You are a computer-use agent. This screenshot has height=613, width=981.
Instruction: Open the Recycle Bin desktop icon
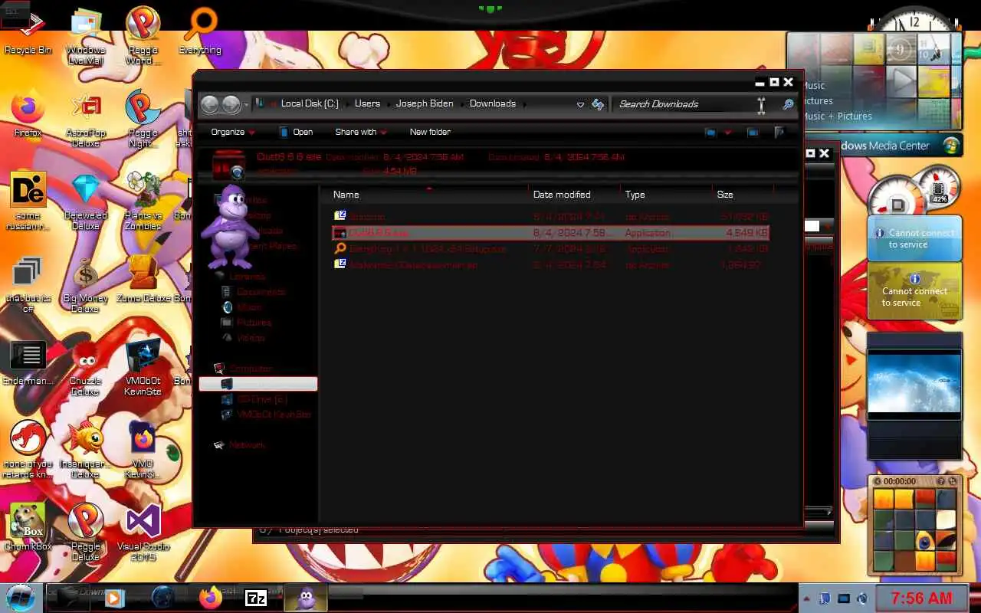click(28, 33)
